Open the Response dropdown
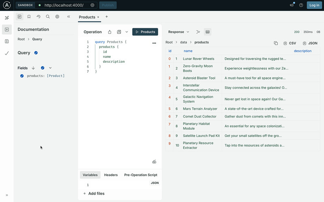The image size is (324, 202). [x=179, y=32]
